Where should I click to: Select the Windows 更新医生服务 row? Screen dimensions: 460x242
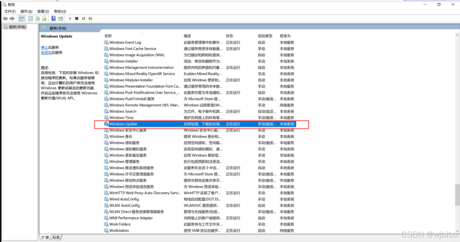point(200,155)
